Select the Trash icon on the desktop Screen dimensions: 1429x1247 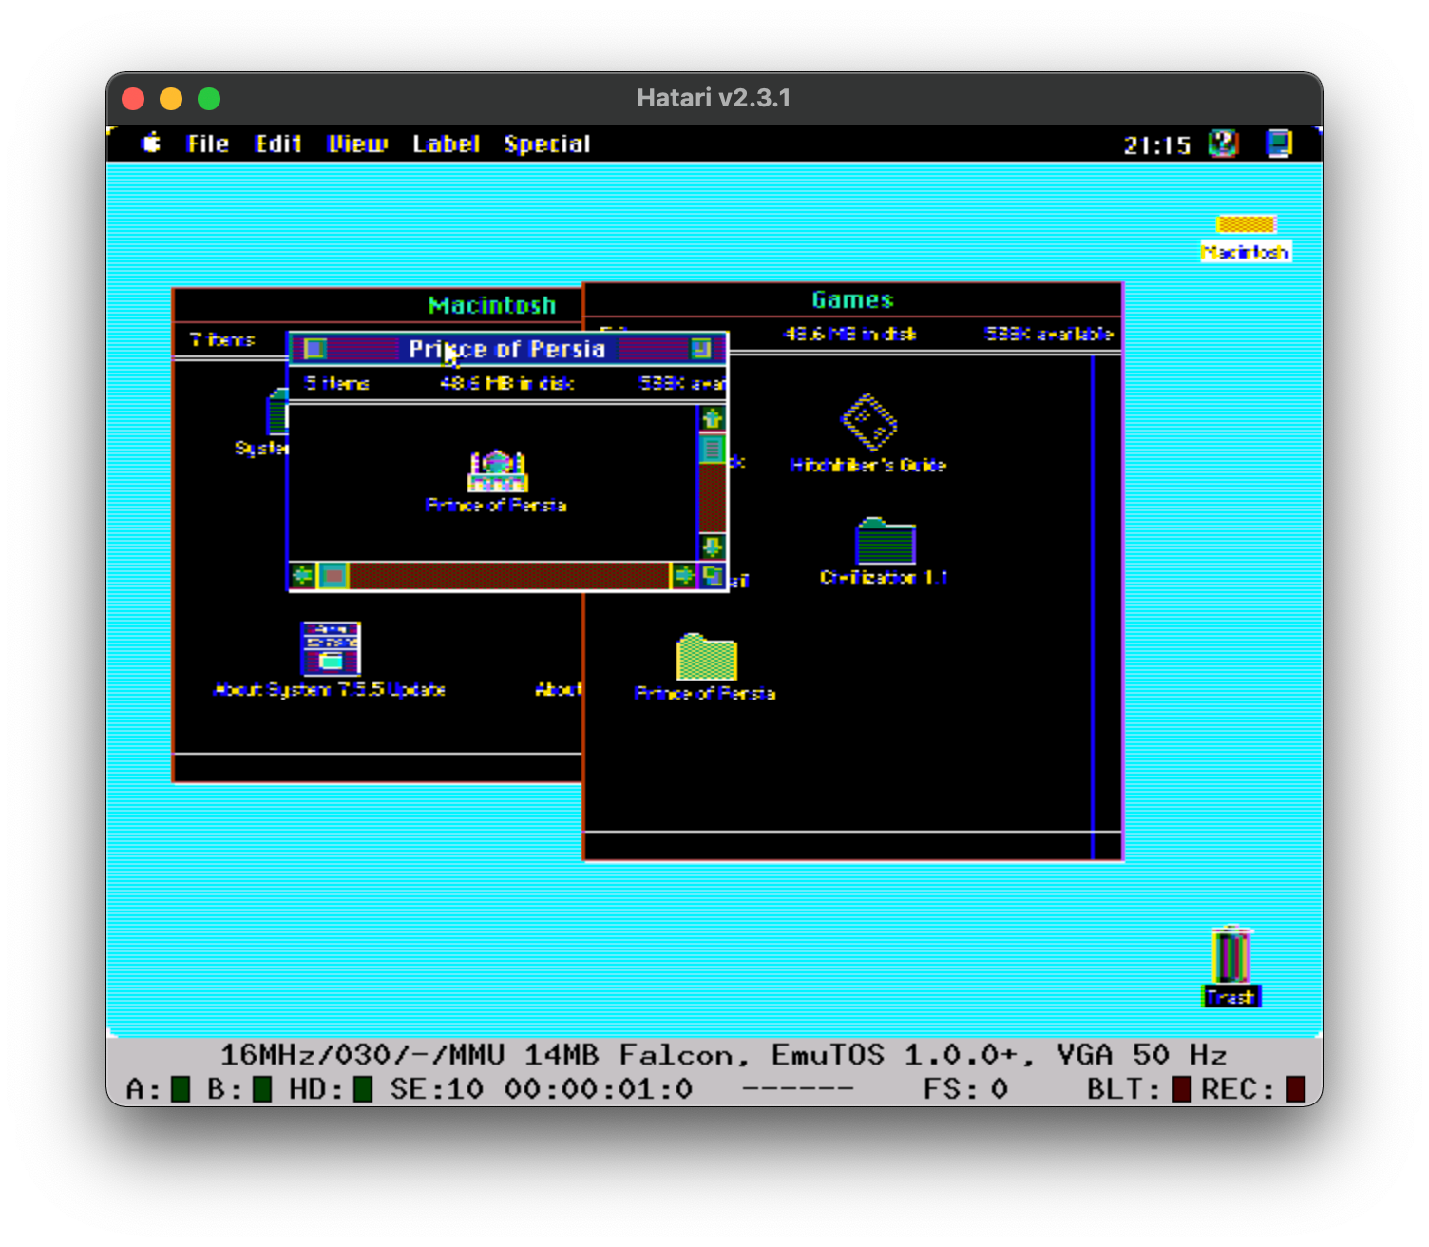click(1231, 965)
